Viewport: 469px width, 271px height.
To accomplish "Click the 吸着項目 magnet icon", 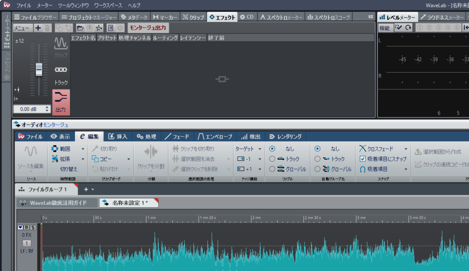I will pyautogui.click(x=363, y=169).
